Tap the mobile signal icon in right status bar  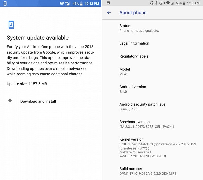coord(172,3)
